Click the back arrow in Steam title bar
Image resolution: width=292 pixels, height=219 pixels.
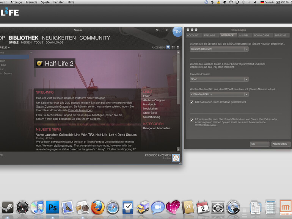pyautogui.click(x=157, y=30)
